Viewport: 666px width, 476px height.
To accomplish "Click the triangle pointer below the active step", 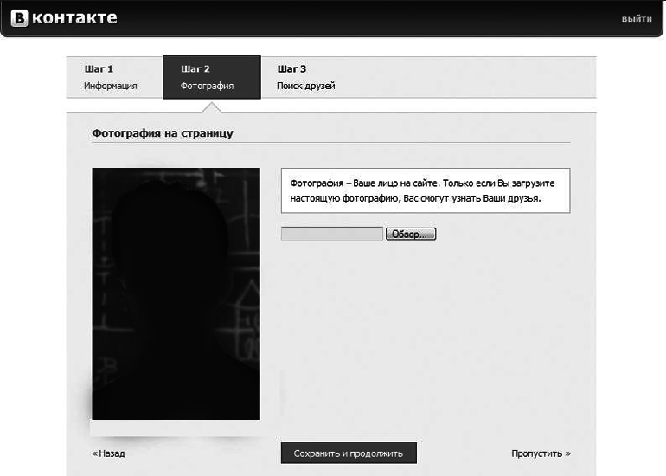I will point(211,106).
